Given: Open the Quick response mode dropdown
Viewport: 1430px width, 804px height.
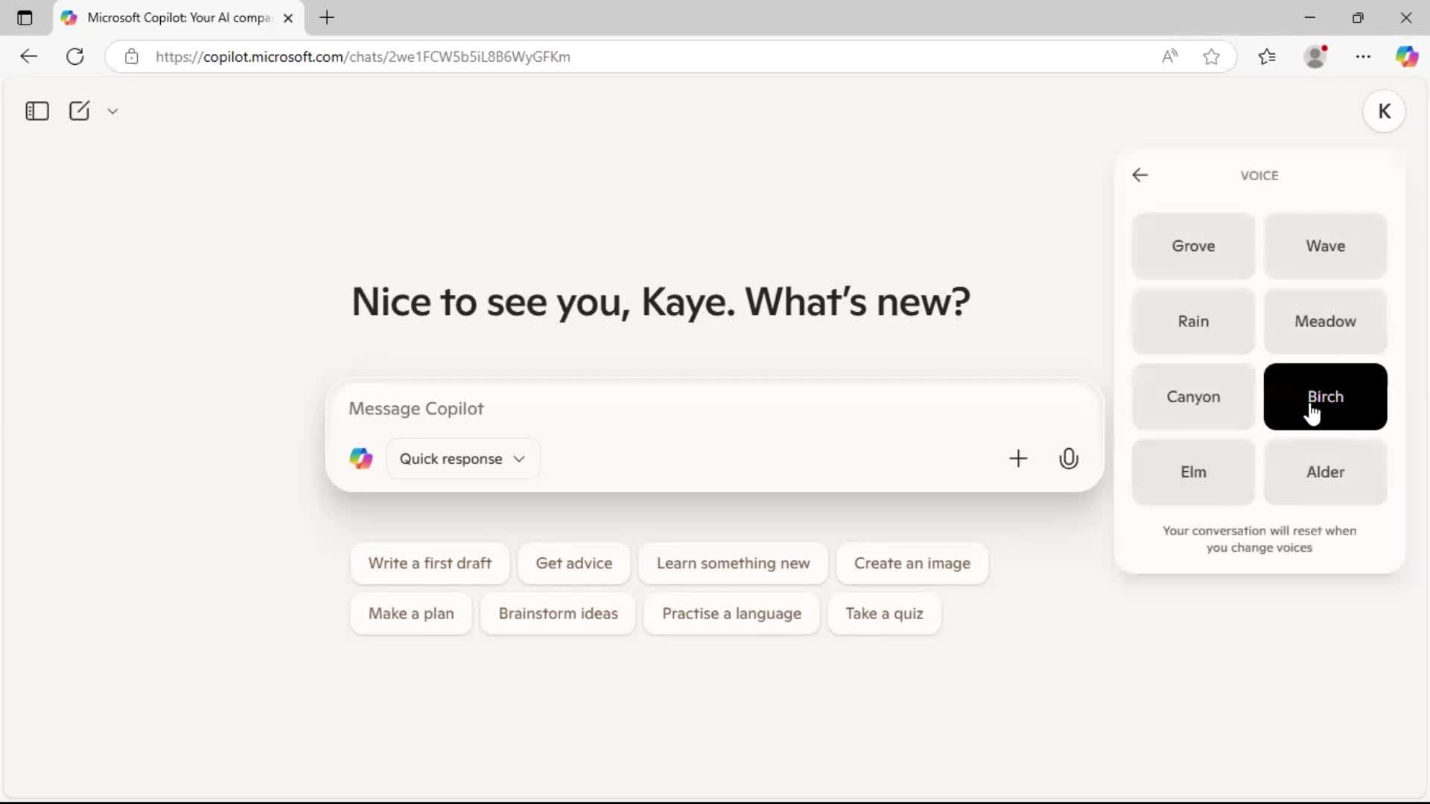Looking at the screenshot, I should [x=463, y=459].
